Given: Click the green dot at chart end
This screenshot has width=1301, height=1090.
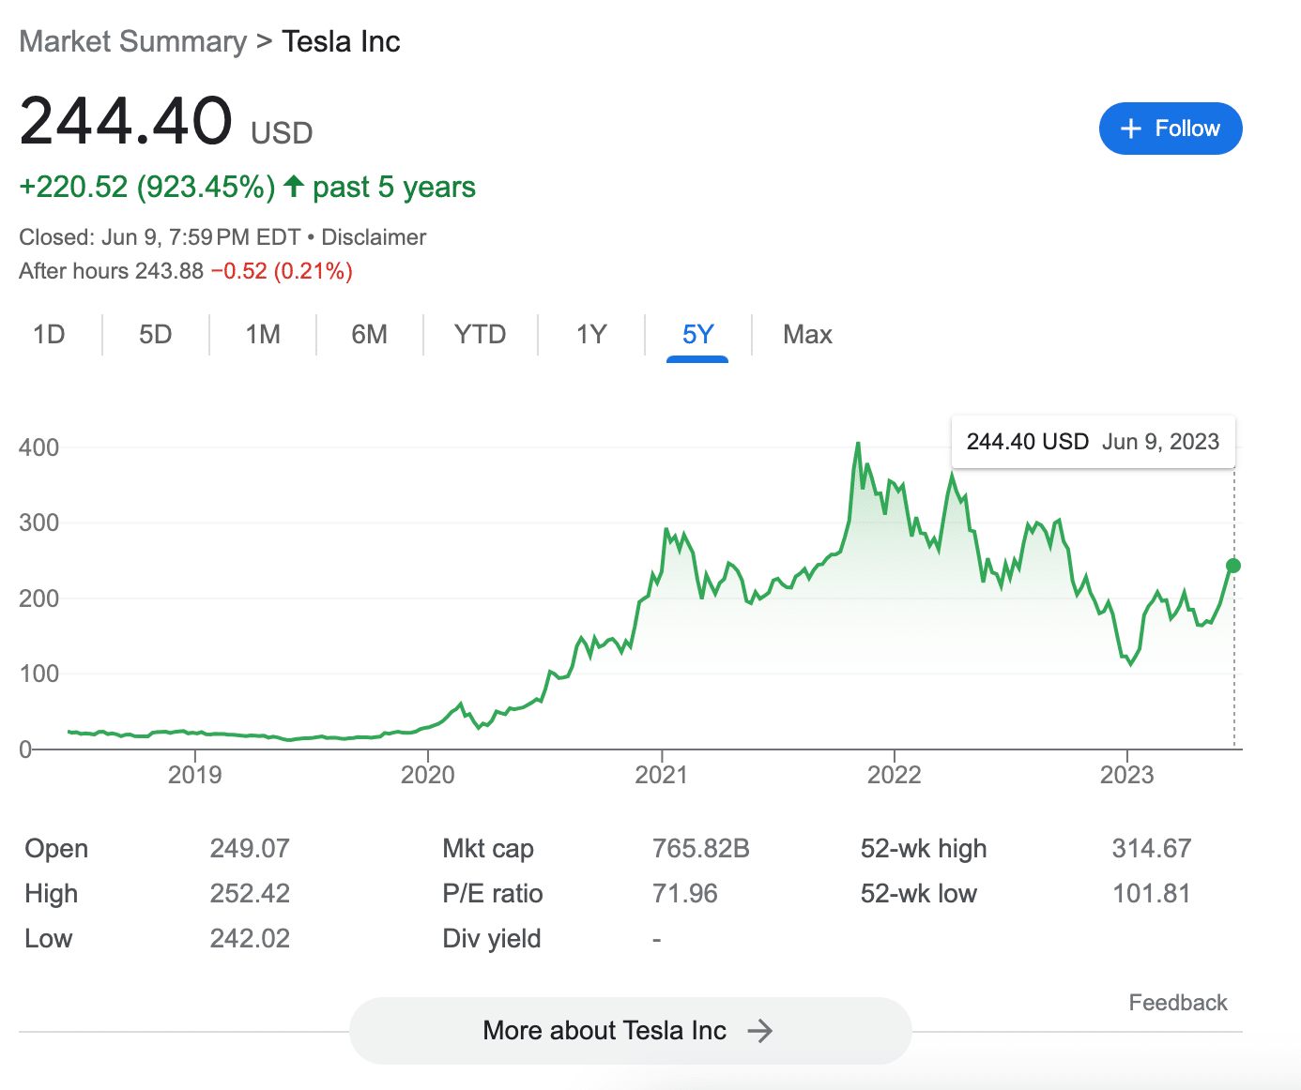Looking at the screenshot, I should coord(1233,566).
